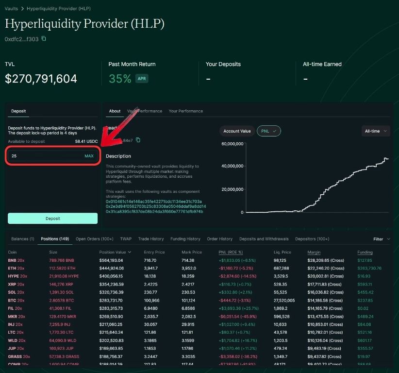Open component vault 0x31ca8395cf837de... address

pyautogui.click(x=154, y=212)
